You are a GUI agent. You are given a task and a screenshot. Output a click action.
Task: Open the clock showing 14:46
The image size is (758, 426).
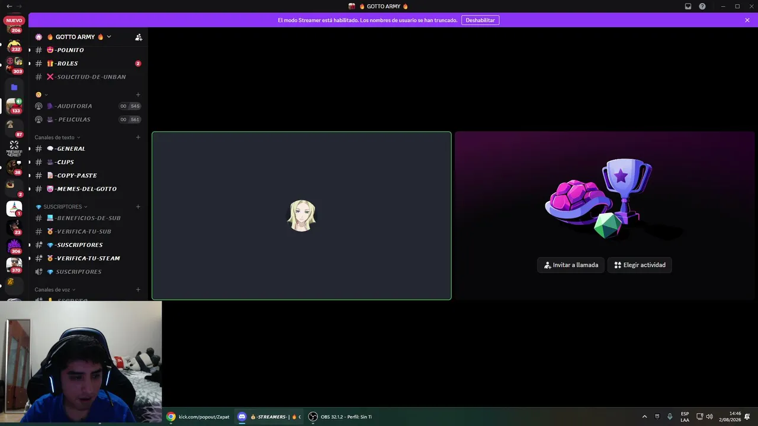(730, 417)
